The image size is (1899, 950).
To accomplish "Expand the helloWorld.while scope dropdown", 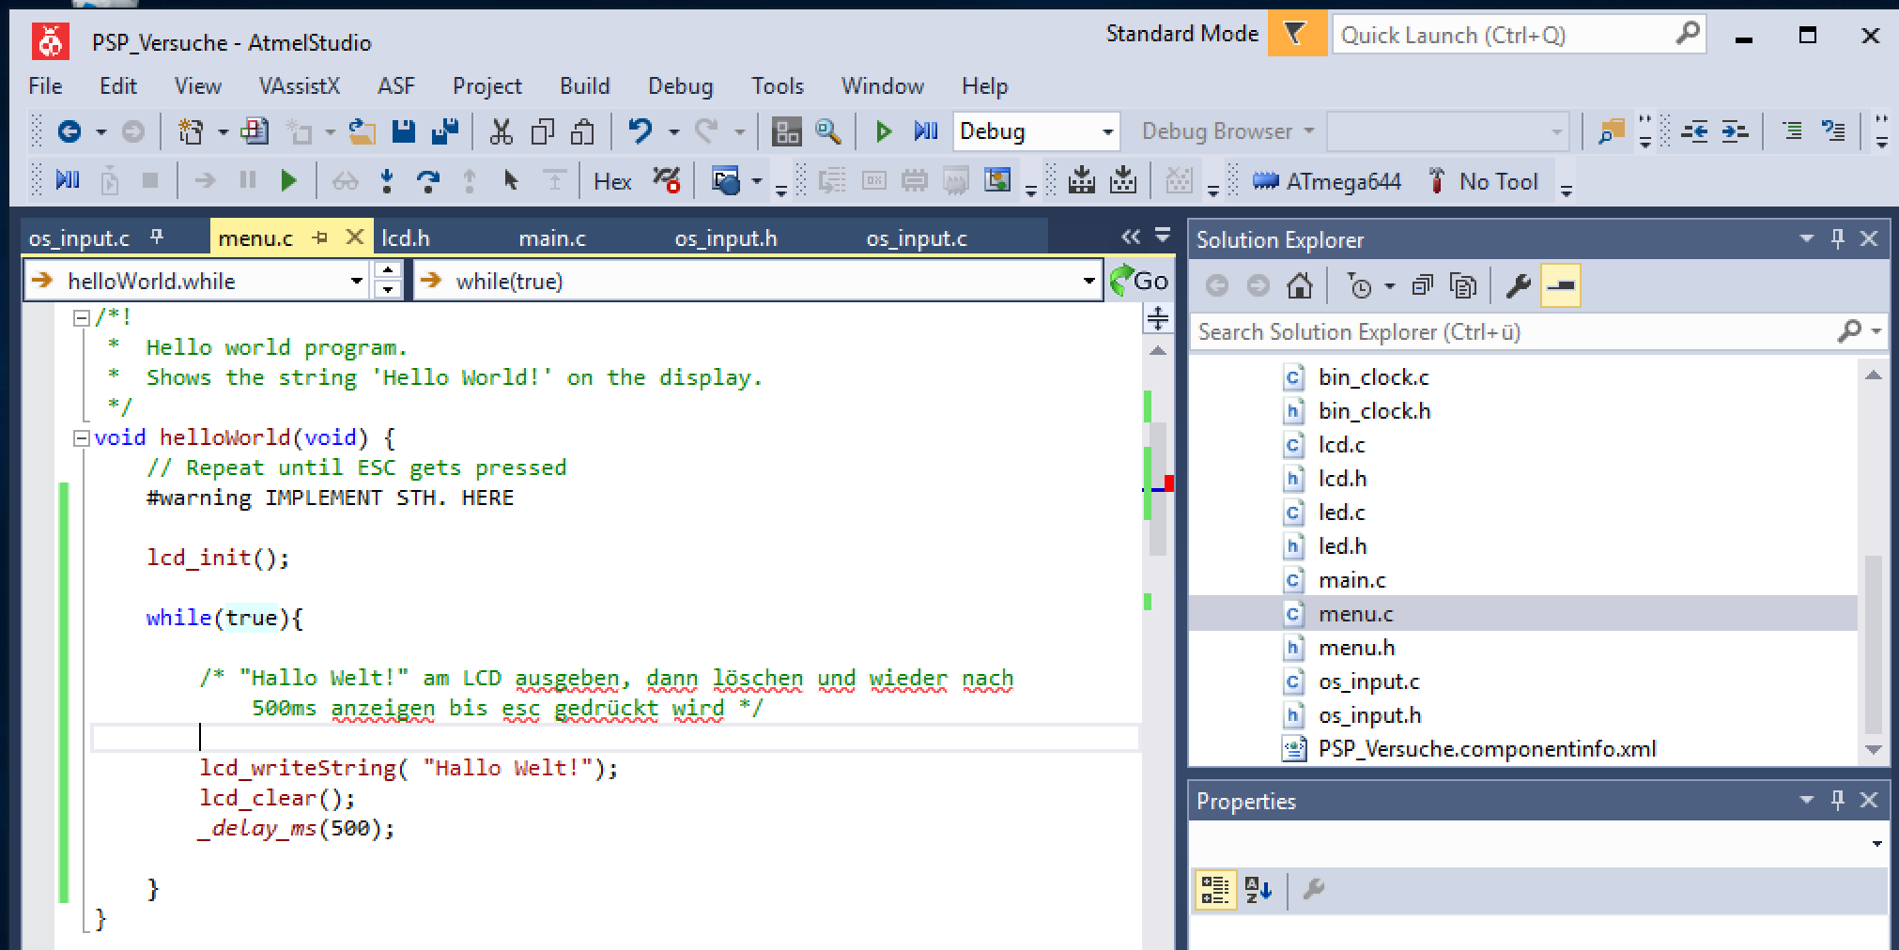I will point(356,281).
